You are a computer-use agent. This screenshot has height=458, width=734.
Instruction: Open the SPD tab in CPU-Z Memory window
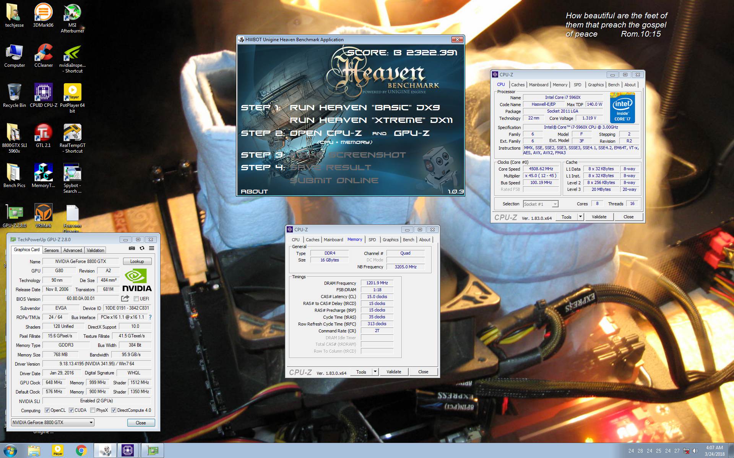[x=372, y=240]
